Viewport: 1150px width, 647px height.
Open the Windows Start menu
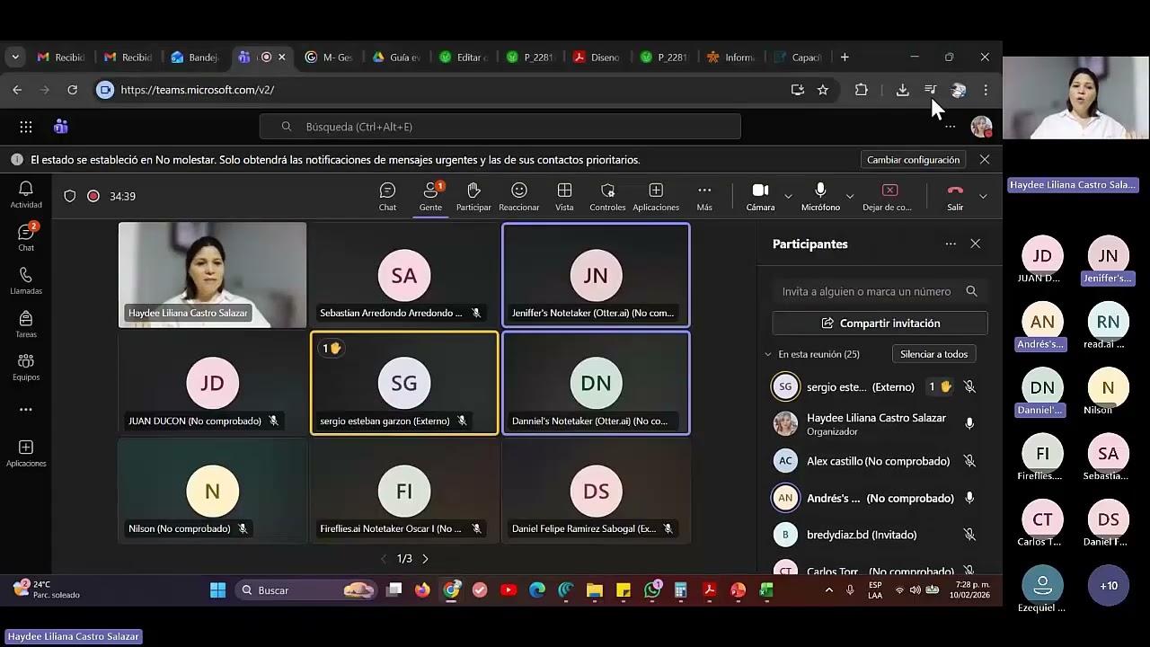(x=217, y=590)
